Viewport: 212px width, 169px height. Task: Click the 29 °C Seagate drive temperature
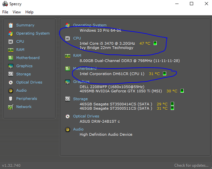(x=162, y=104)
